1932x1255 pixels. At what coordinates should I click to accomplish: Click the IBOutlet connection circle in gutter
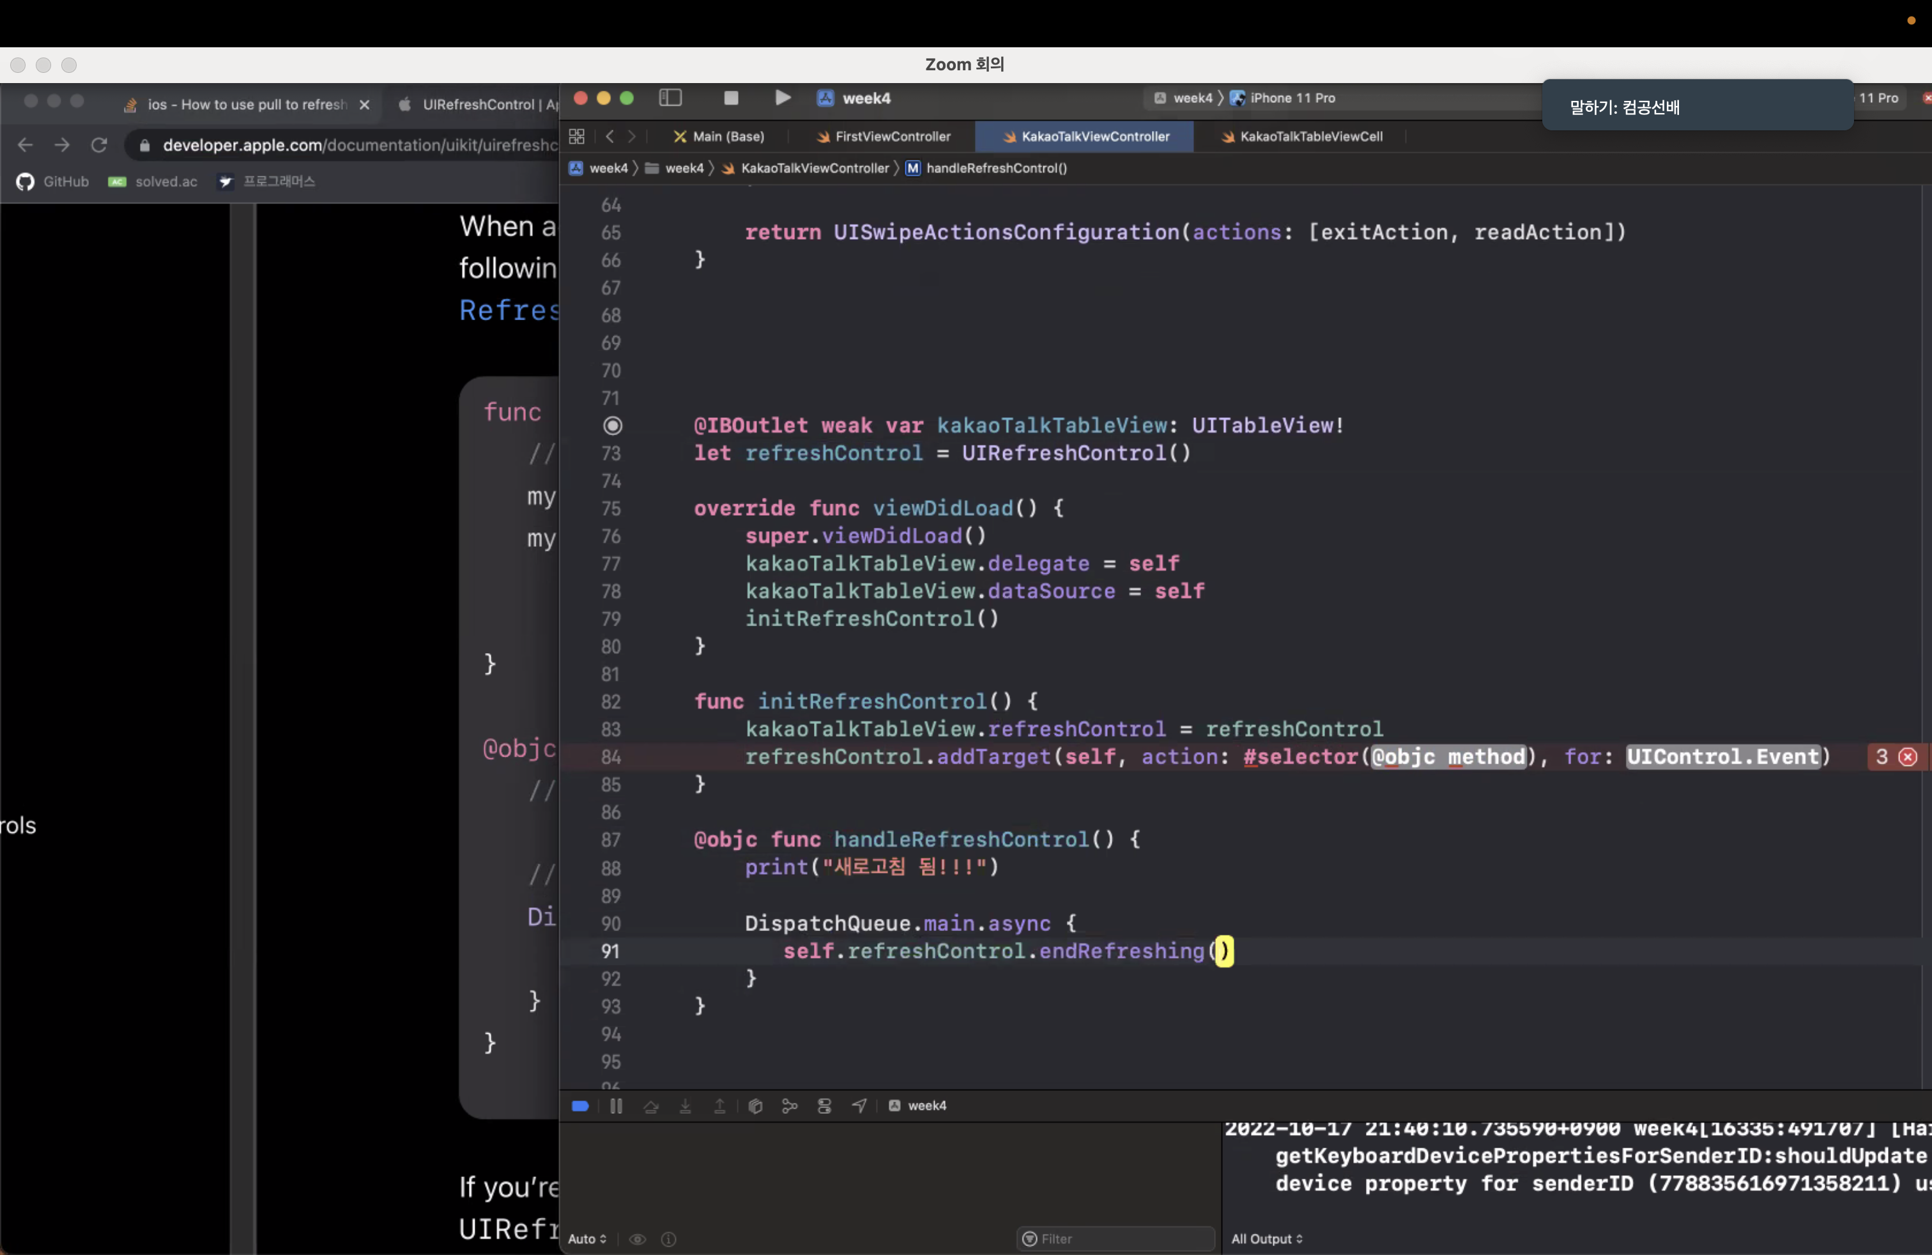(613, 426)
